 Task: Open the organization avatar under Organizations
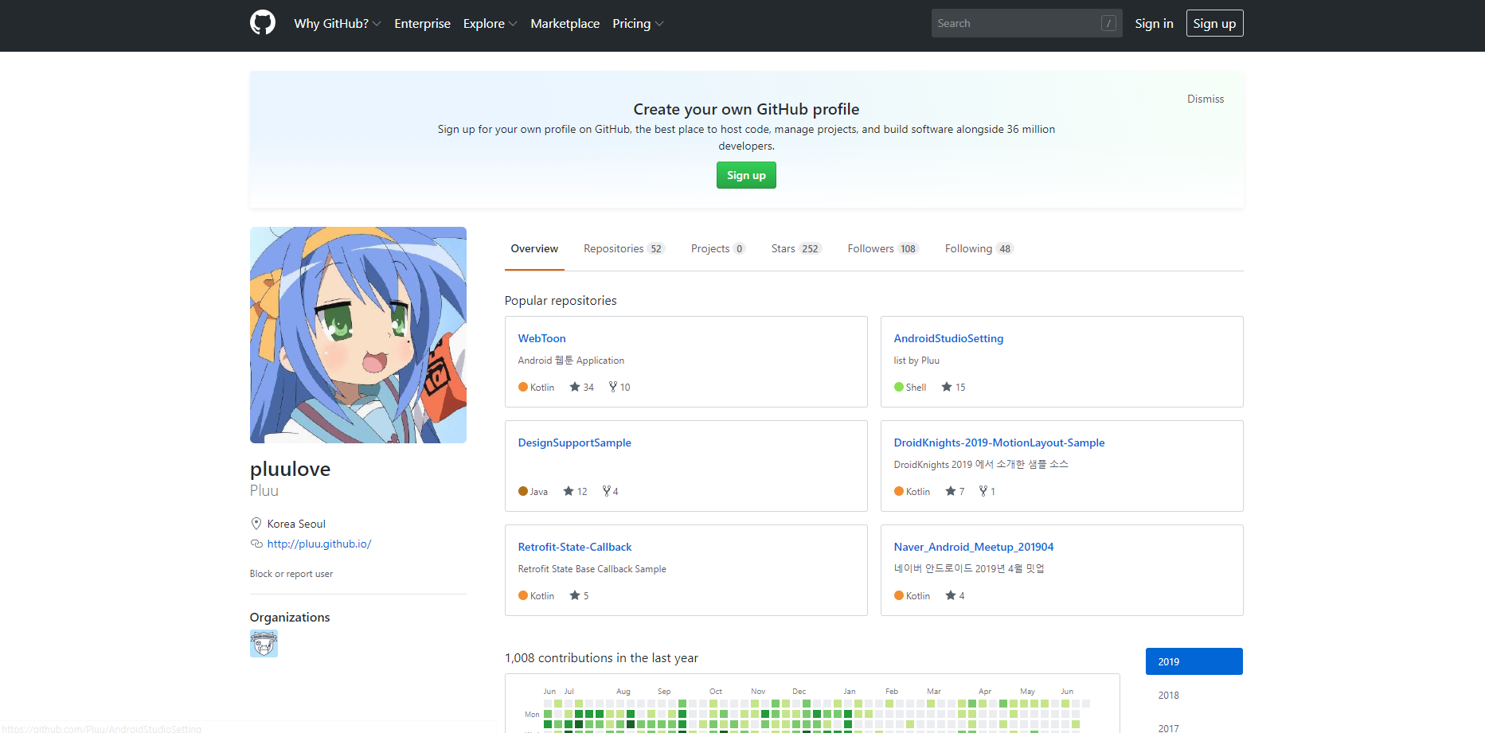click(x=264, y=643)
